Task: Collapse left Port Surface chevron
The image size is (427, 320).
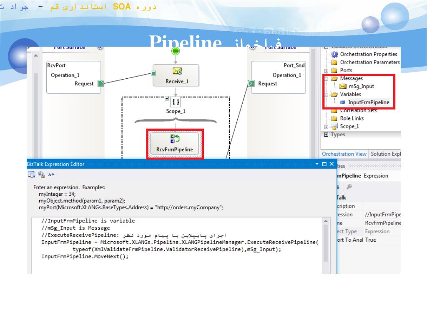Action: [100, 48]
